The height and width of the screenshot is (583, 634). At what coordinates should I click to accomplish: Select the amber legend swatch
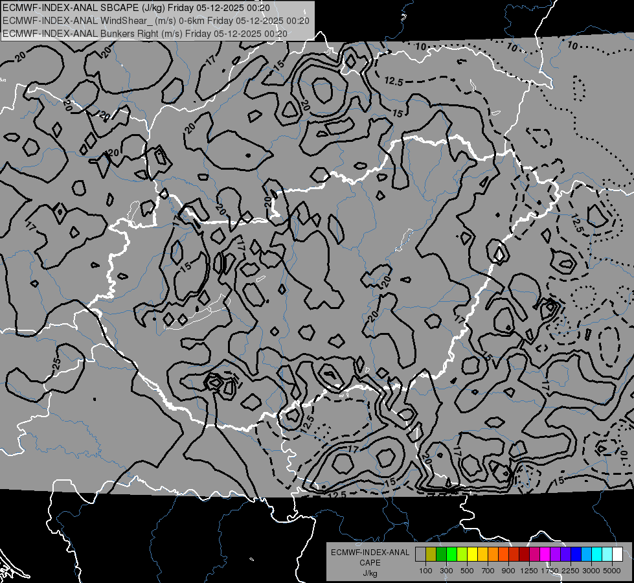482,554
